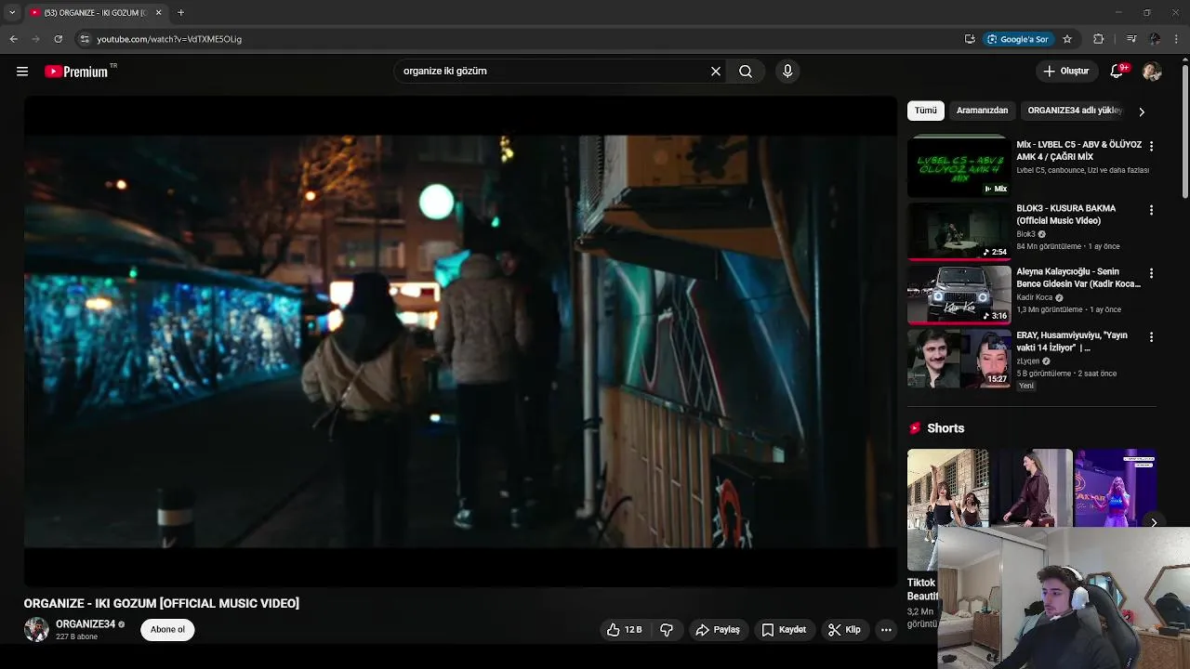1190x669 pixels.
Task: Click the Kadir Koca channel name
Action: click(1034, 297)
